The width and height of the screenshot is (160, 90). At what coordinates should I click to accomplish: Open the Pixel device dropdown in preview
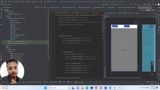(131, 13)
